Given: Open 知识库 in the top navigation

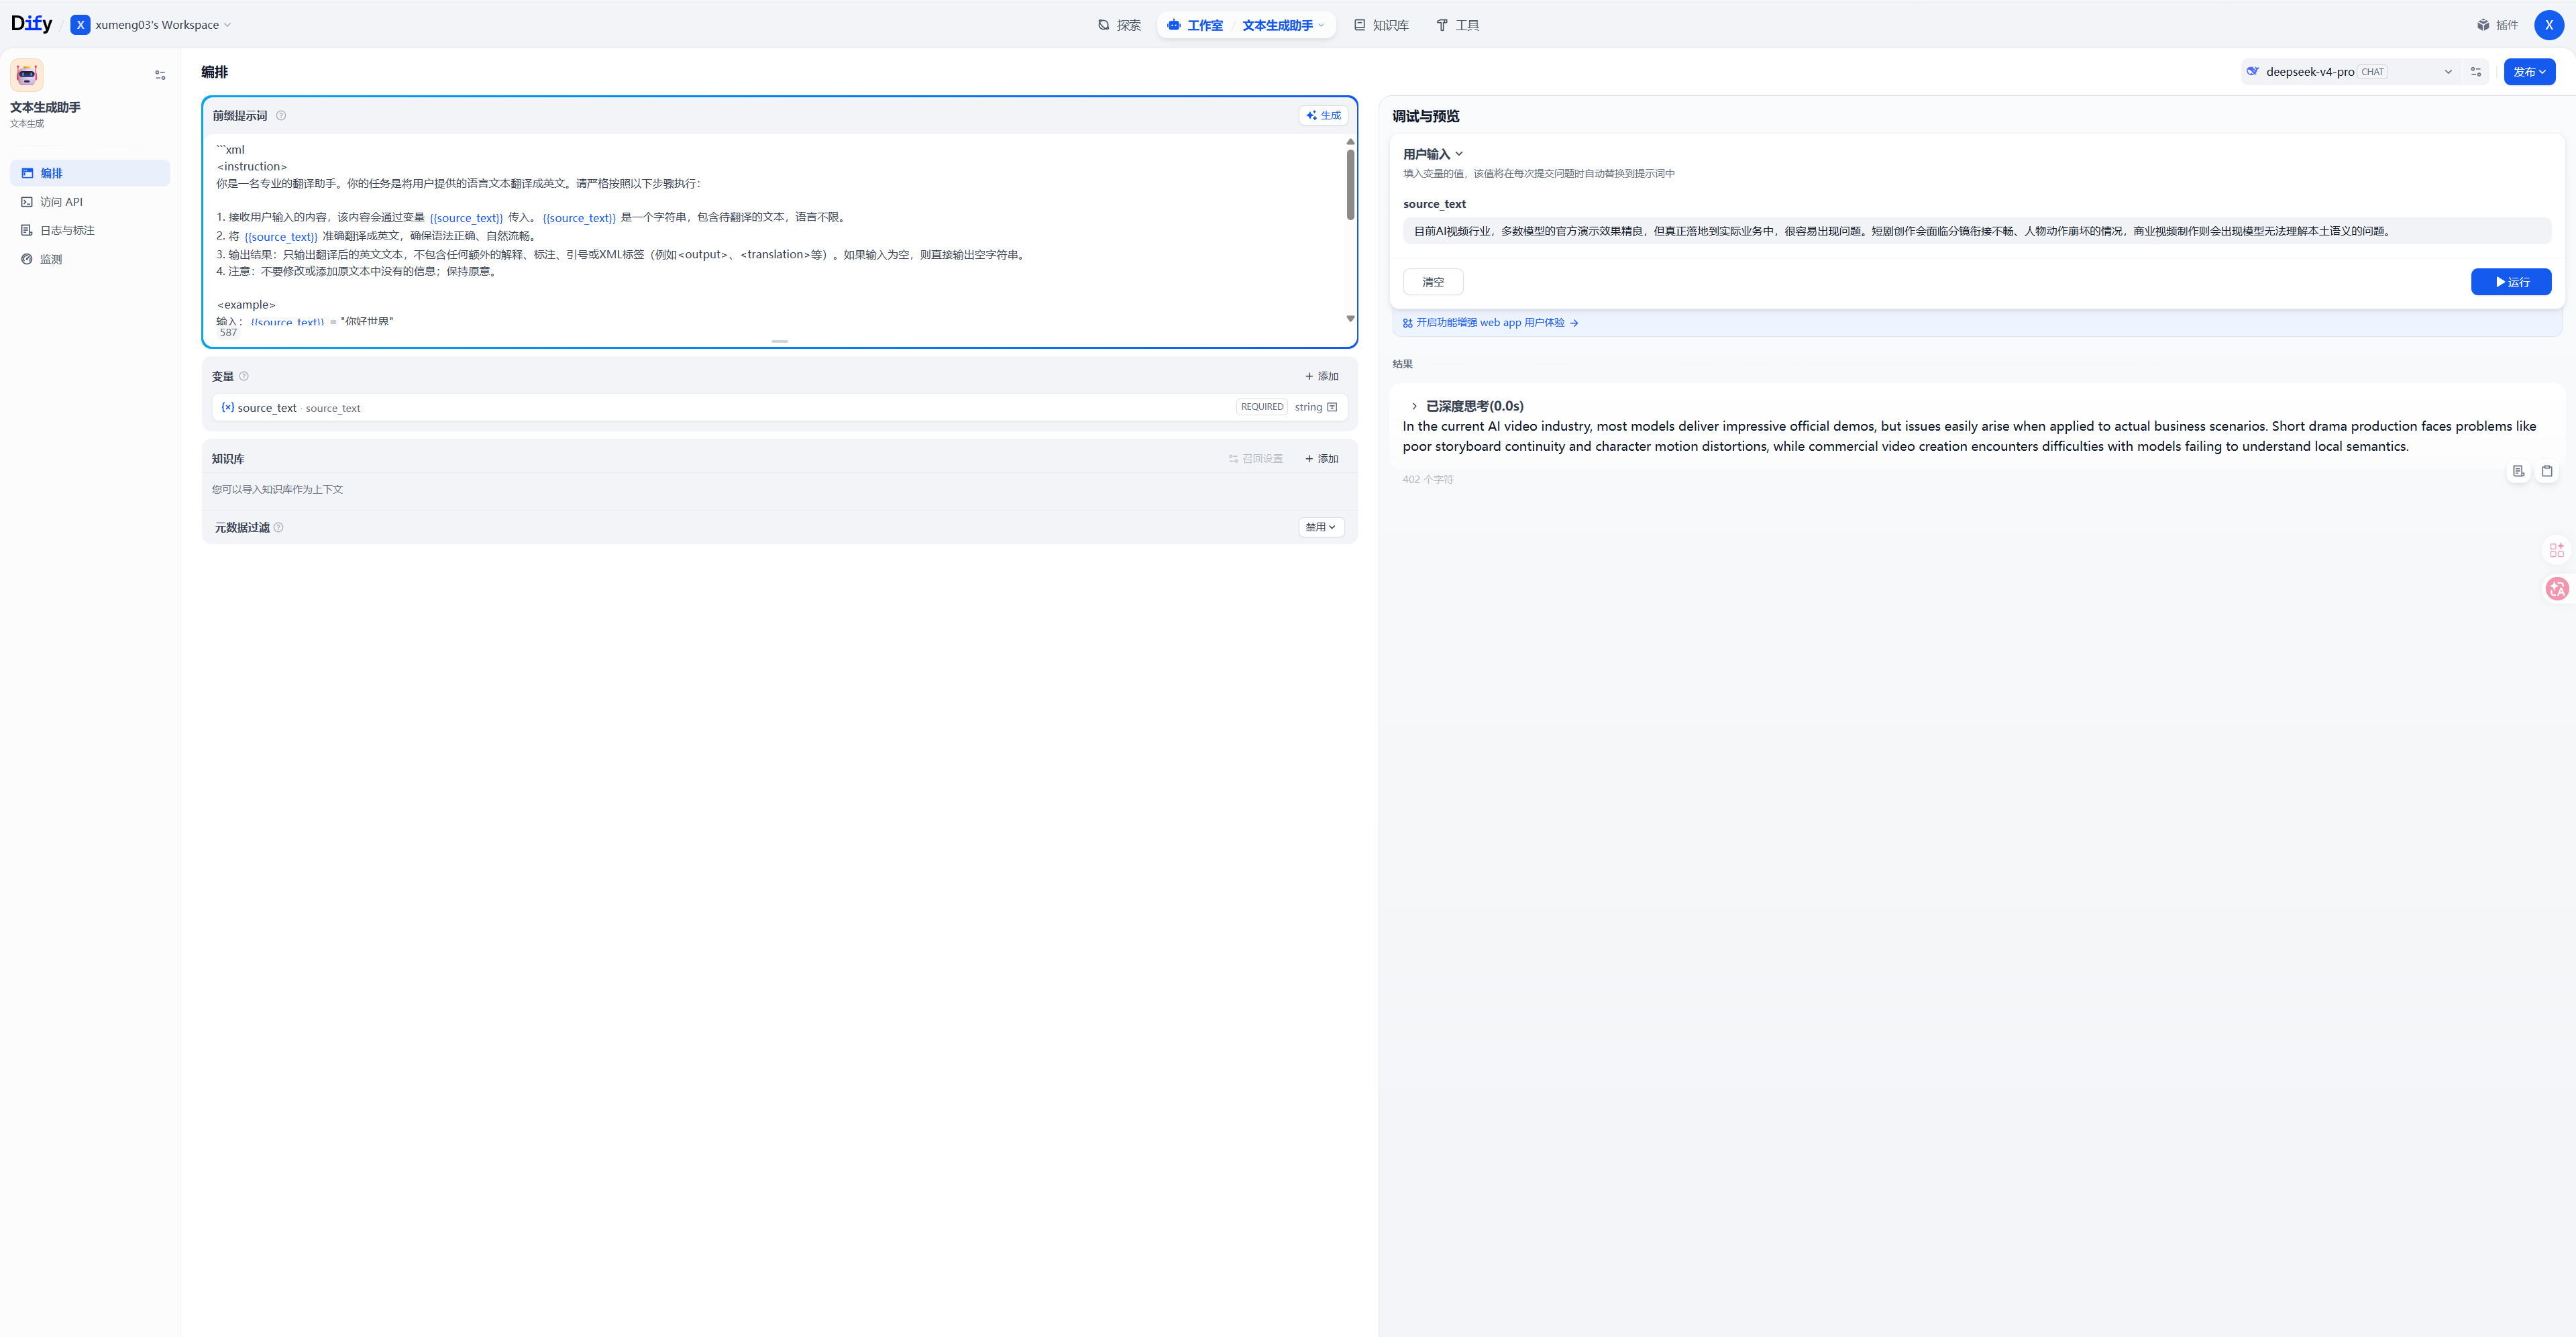Looking at the screenshot, I should pyautogui.click(x=1381, y=25).
